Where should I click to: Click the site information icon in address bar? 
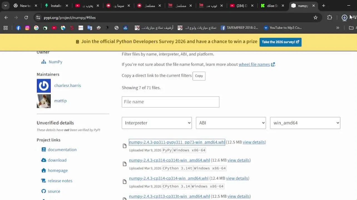(x=38, y=17)
